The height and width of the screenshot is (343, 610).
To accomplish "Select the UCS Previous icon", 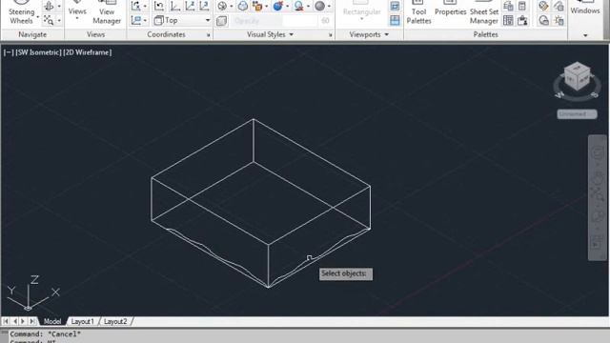I will tap(159, 6).
